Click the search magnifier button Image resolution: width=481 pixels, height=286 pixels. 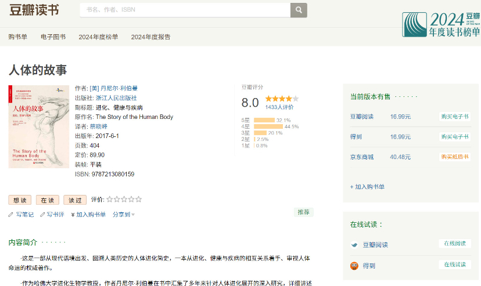coord(299,10)
